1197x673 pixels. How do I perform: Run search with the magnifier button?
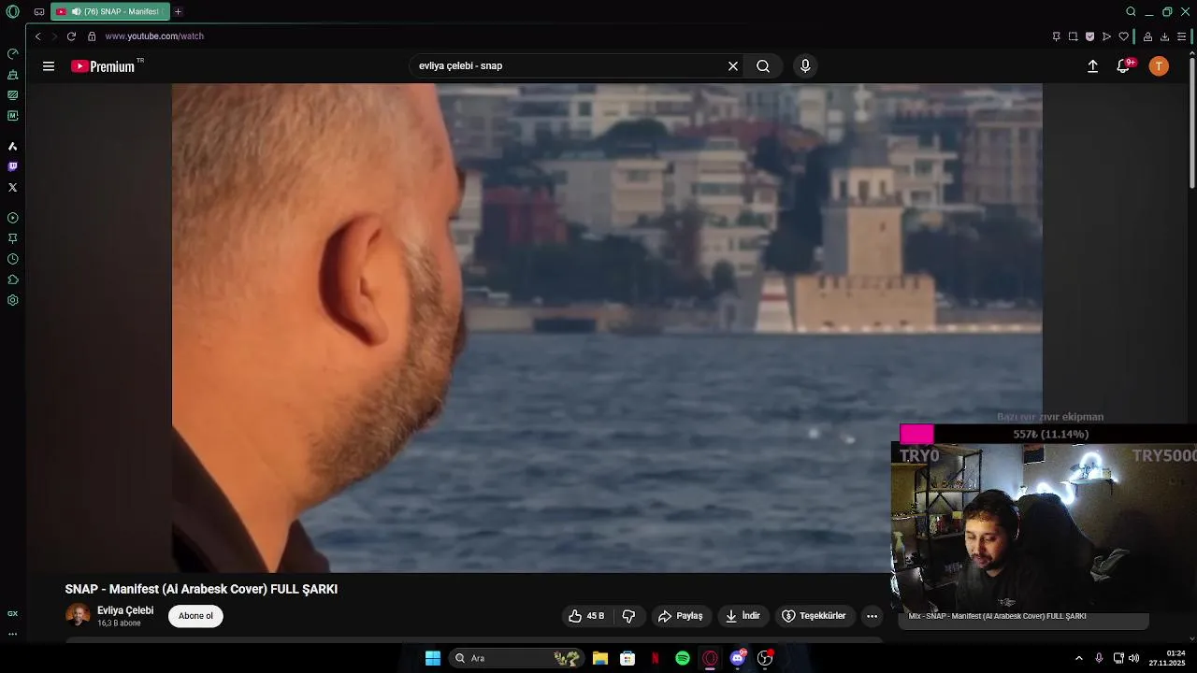click(763, 66)
